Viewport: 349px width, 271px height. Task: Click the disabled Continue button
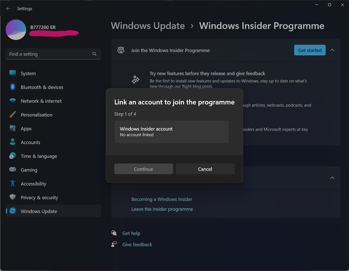144,169
